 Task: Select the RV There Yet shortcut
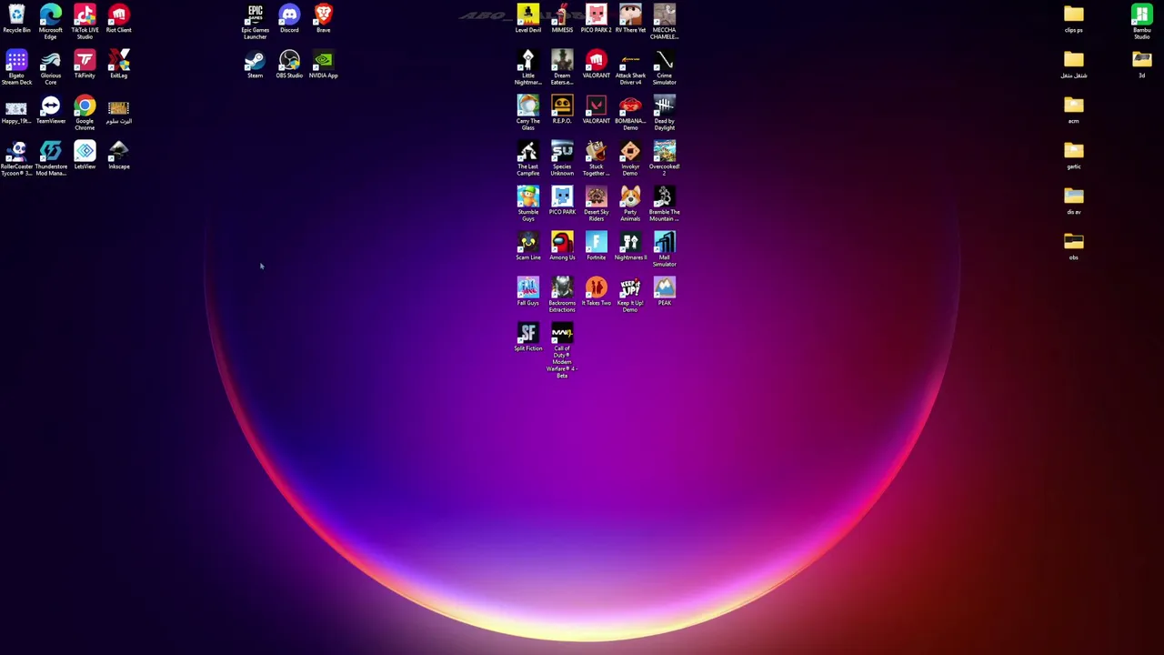click(630, 18)
